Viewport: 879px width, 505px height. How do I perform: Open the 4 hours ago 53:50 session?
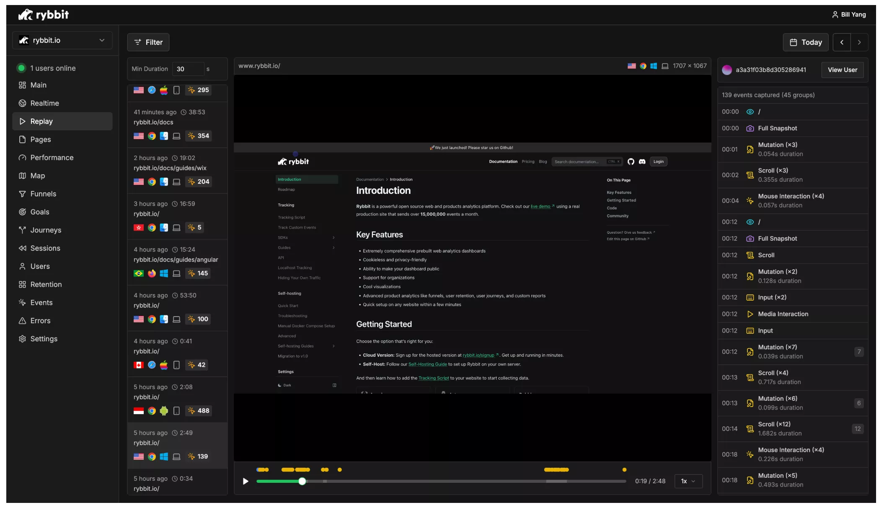[x=177, y=308]
